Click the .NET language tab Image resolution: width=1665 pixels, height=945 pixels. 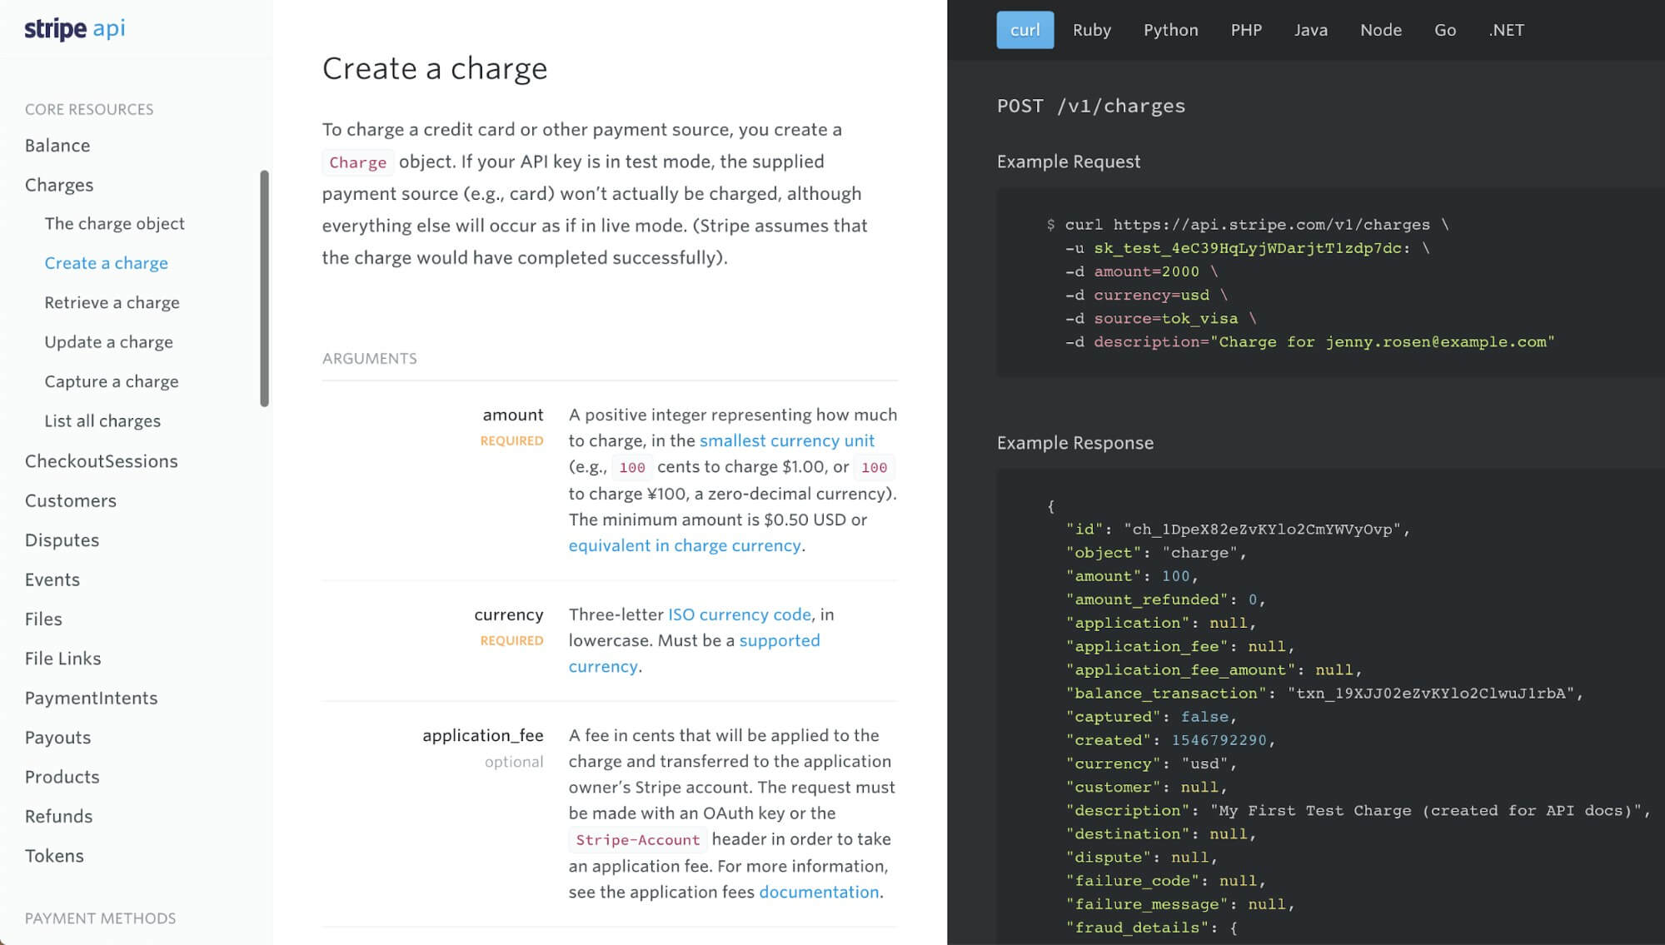pyautogui.click(x=1505, y=28)
